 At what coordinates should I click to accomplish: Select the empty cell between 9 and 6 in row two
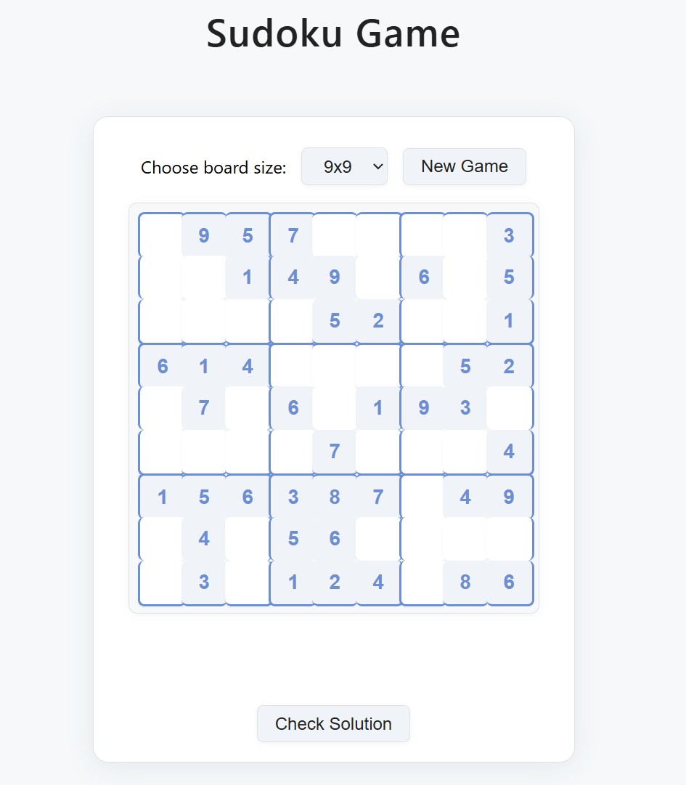377,277
